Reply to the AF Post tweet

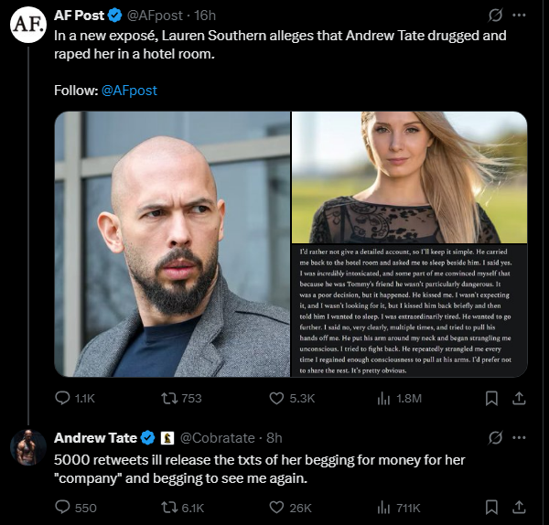[x=63, y=398]
